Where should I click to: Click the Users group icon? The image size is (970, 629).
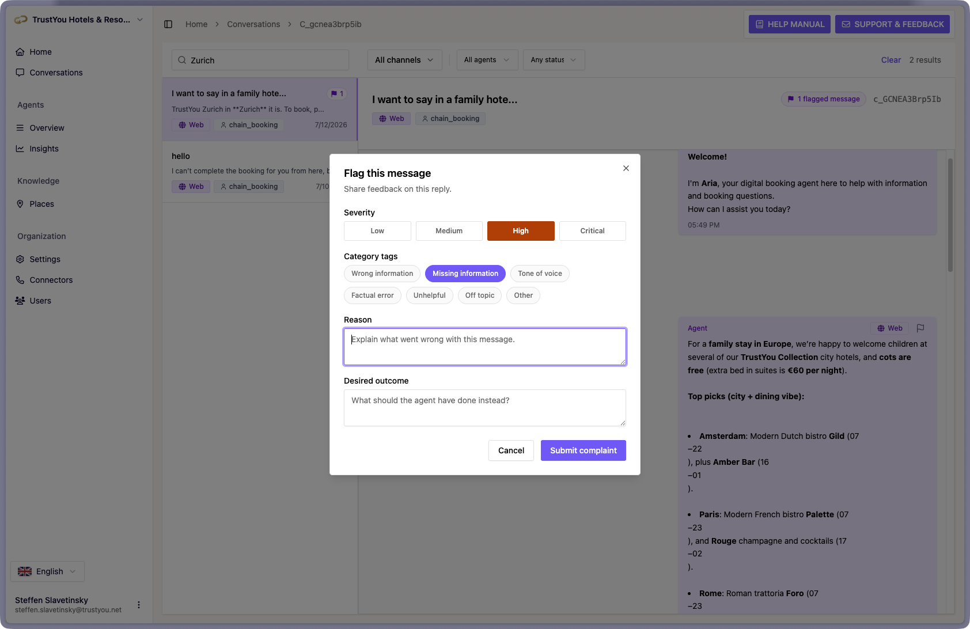(x=20, y=301)
